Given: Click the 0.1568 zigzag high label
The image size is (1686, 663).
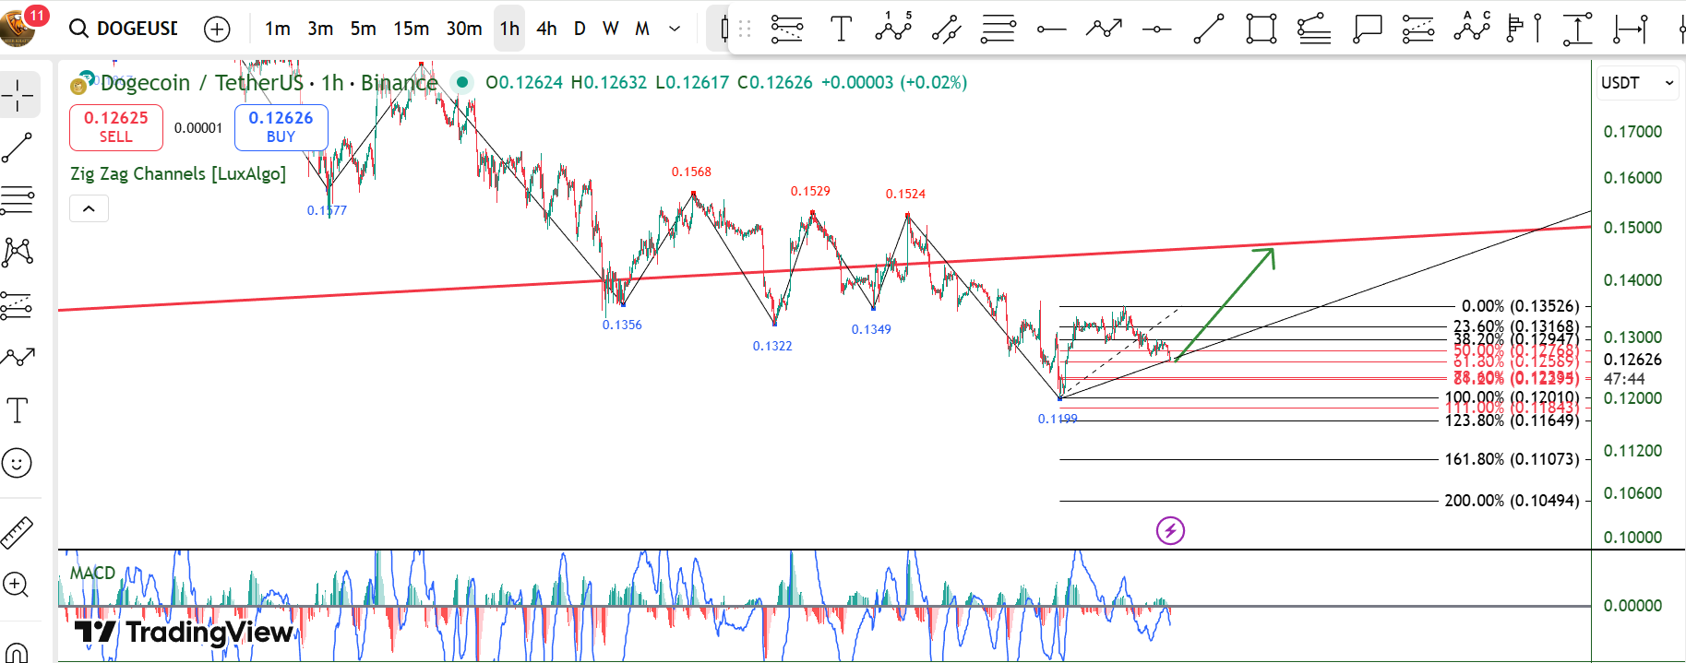Looking at the screenshot, I should (691, 172).
